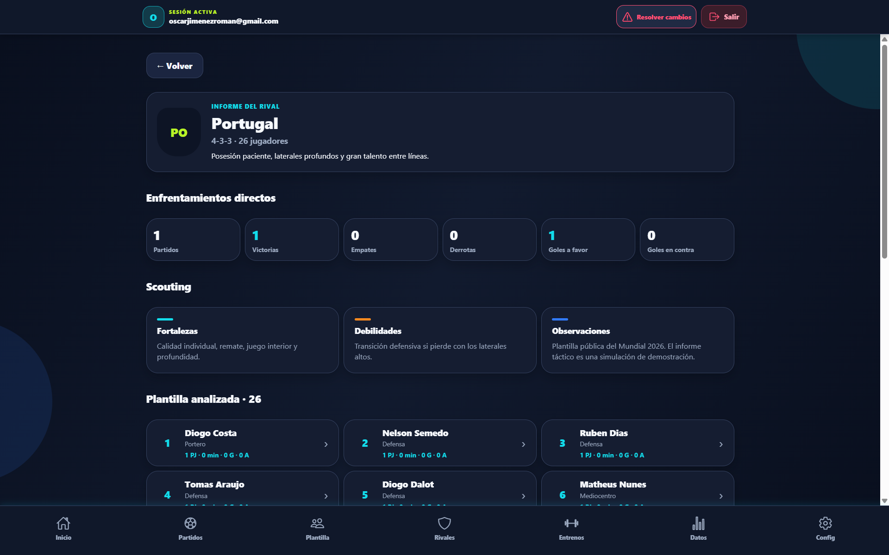This screenshot has height=555, width=889.
Task: Click the email oscarjimenezroman@gmail.com
Action: pyautogui.click(x=224, y=21)
